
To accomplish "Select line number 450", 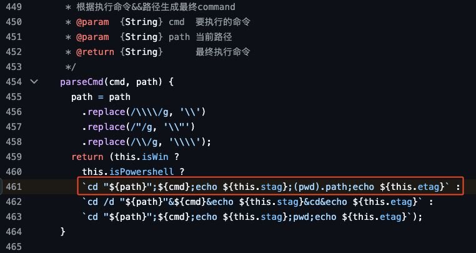I will point(12,22).
